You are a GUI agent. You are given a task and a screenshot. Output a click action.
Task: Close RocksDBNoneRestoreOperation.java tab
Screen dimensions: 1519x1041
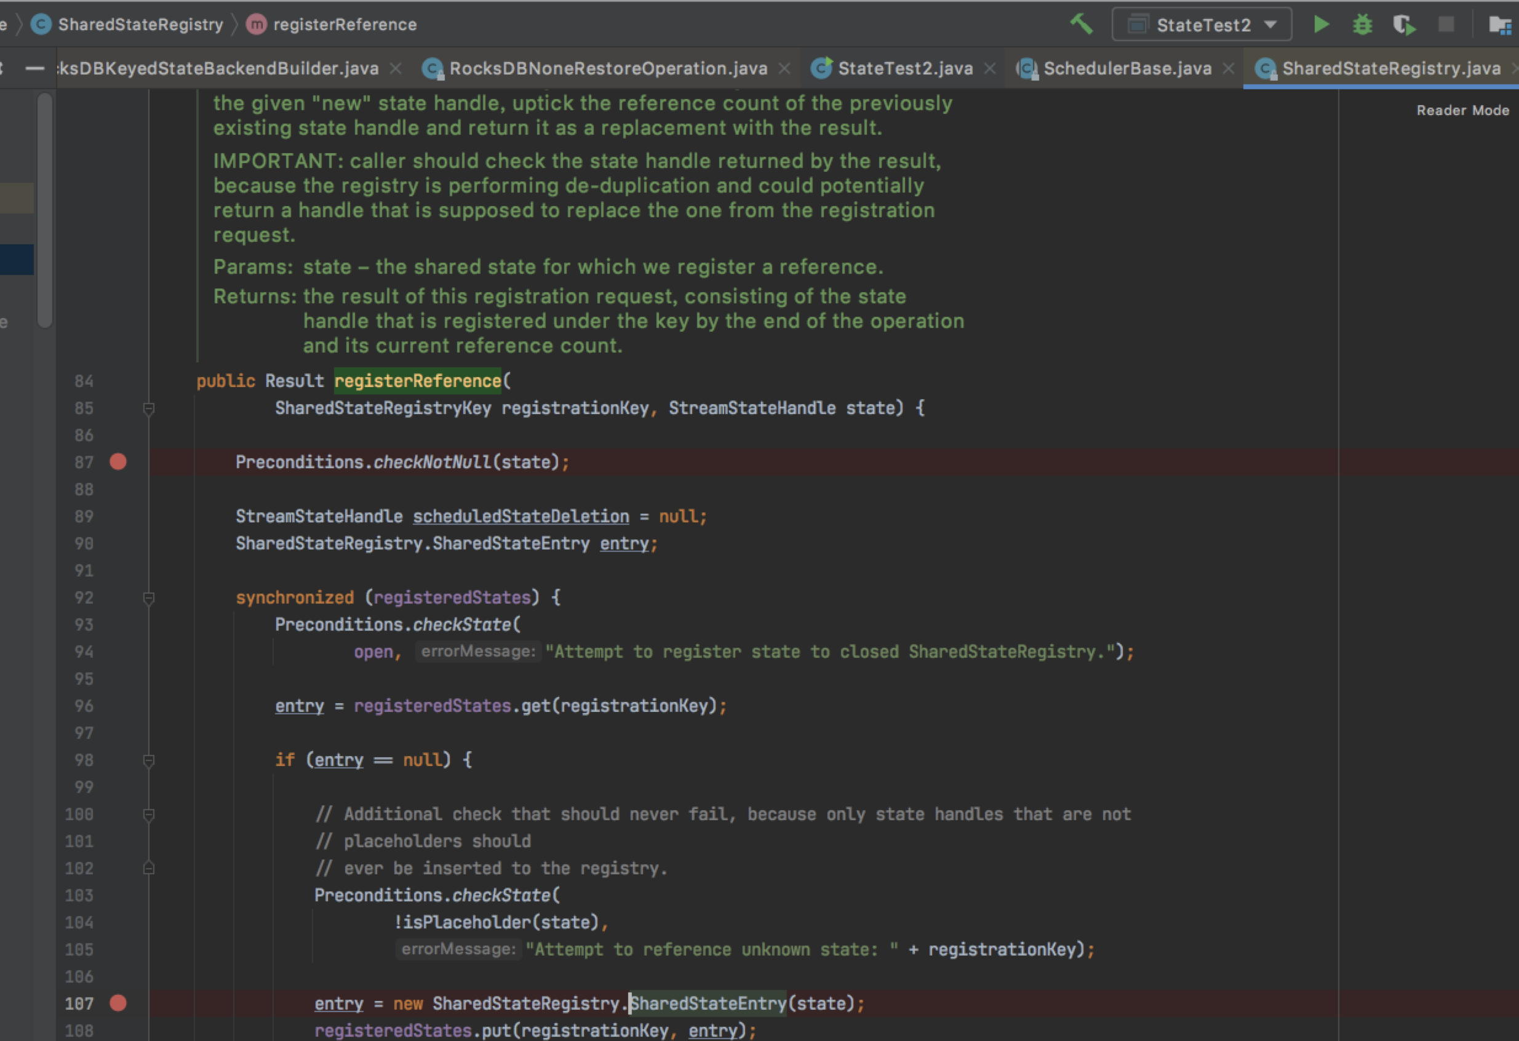click(784, 69)
